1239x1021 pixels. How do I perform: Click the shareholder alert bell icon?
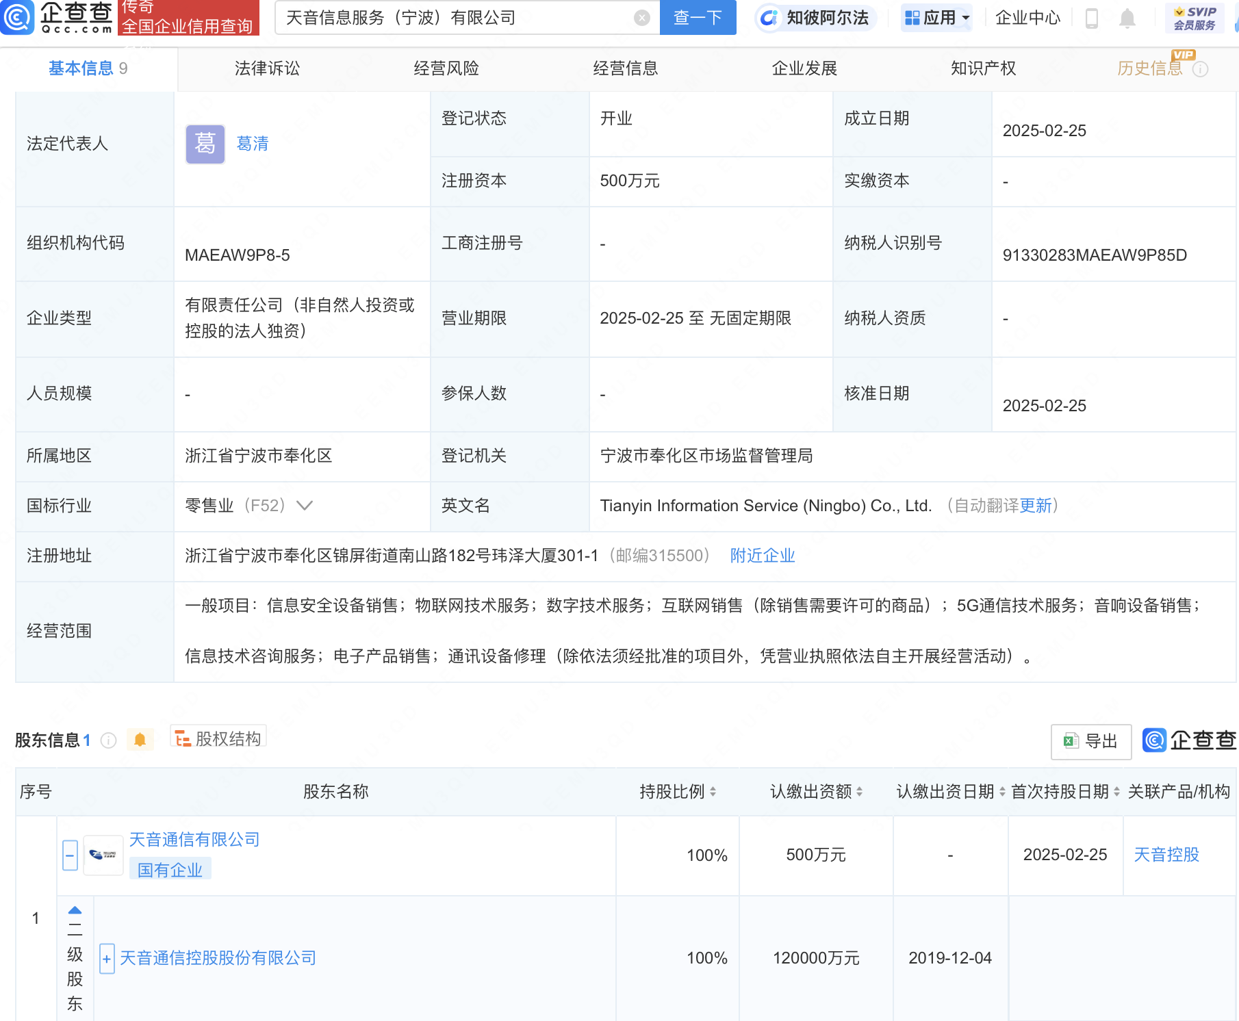click(140, 740)
